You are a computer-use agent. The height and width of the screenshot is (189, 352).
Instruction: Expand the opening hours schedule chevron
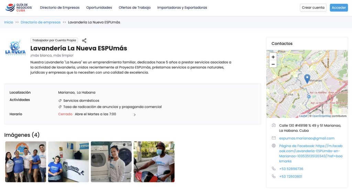[x=134, y=115]
